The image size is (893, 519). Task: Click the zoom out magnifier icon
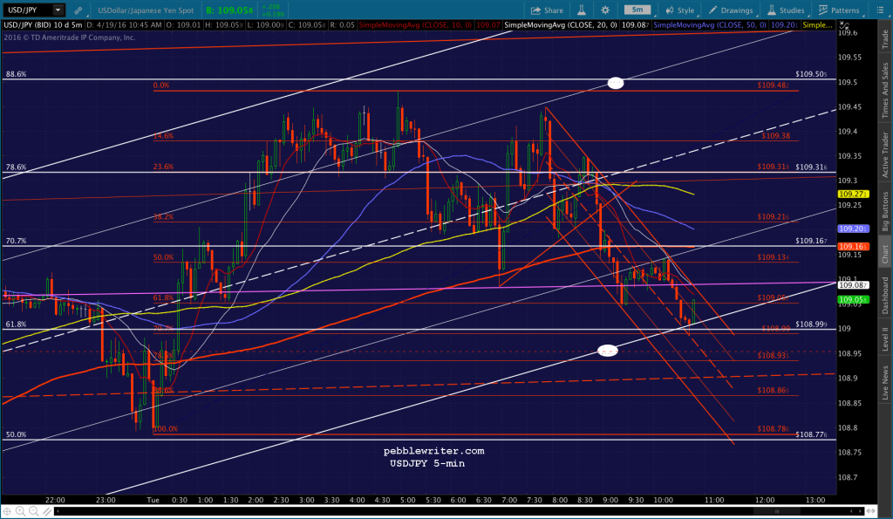coord(34,511)
